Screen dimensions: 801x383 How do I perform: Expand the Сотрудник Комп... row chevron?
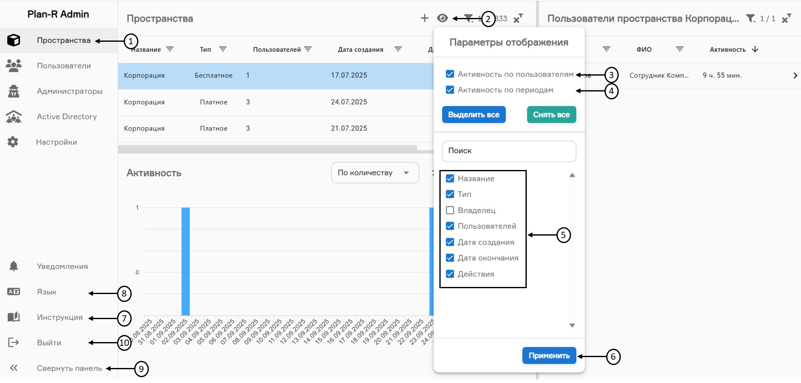pos(795,76)
